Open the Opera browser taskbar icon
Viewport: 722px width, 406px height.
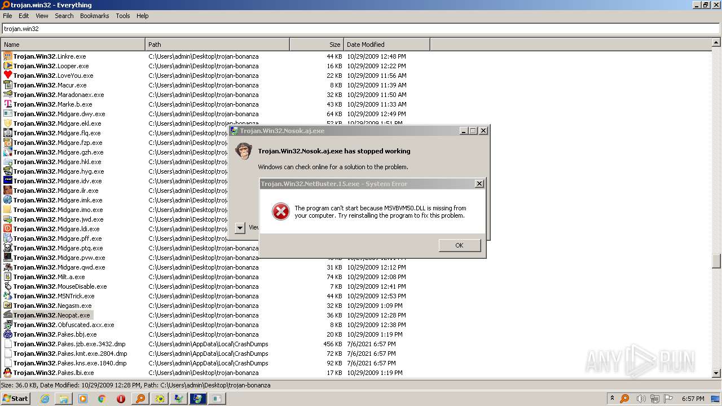click(x=121, y=399)
